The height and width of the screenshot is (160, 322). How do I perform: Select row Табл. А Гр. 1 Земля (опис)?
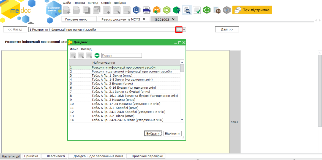125,75
